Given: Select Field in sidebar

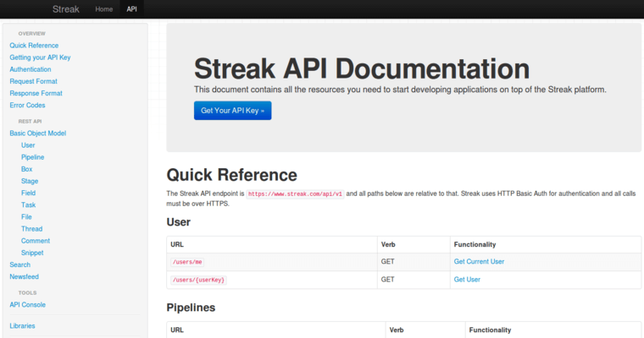Looking at the screenshot, I should click(x=28, y=193).
